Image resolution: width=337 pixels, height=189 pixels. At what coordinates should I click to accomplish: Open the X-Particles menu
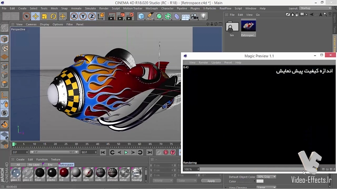tap(210, 8)
